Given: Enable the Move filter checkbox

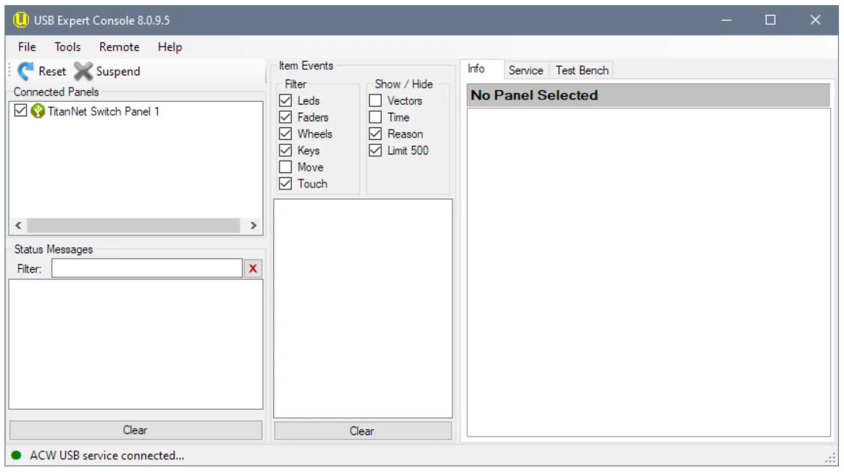Looking at the screenshot, I should pyautogui.click(x=286, y=167).
